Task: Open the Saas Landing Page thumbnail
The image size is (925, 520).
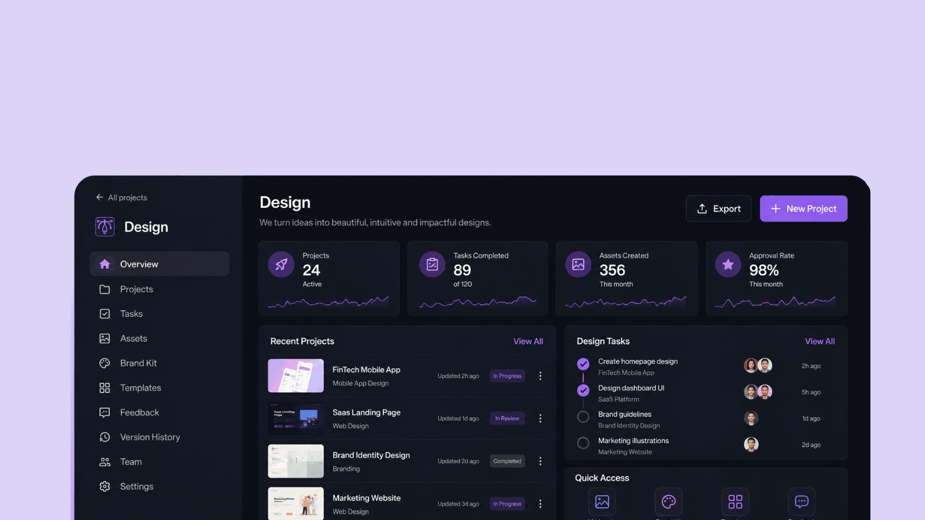Action: (296, 418)
